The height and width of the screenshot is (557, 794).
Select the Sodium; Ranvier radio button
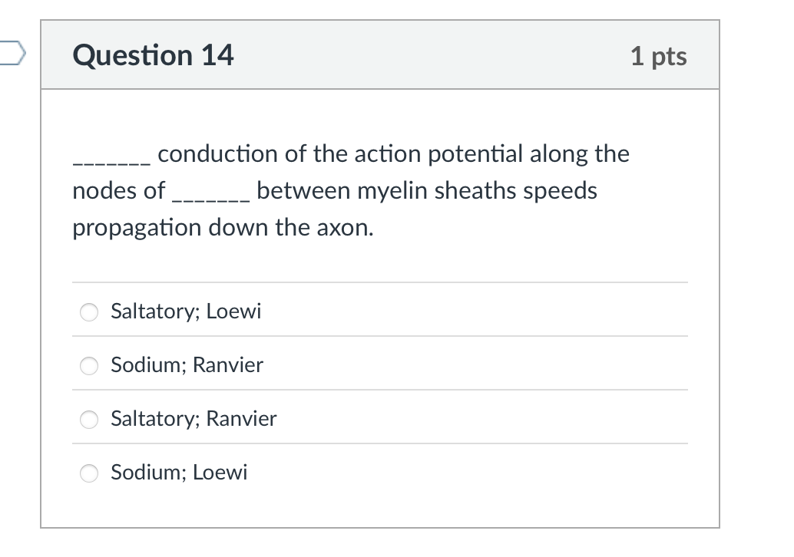tap(88, 365)
